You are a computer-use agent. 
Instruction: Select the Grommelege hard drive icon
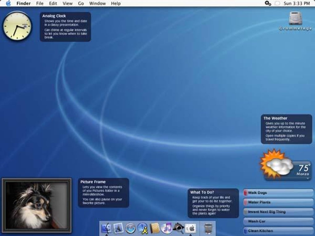point(296,19)
